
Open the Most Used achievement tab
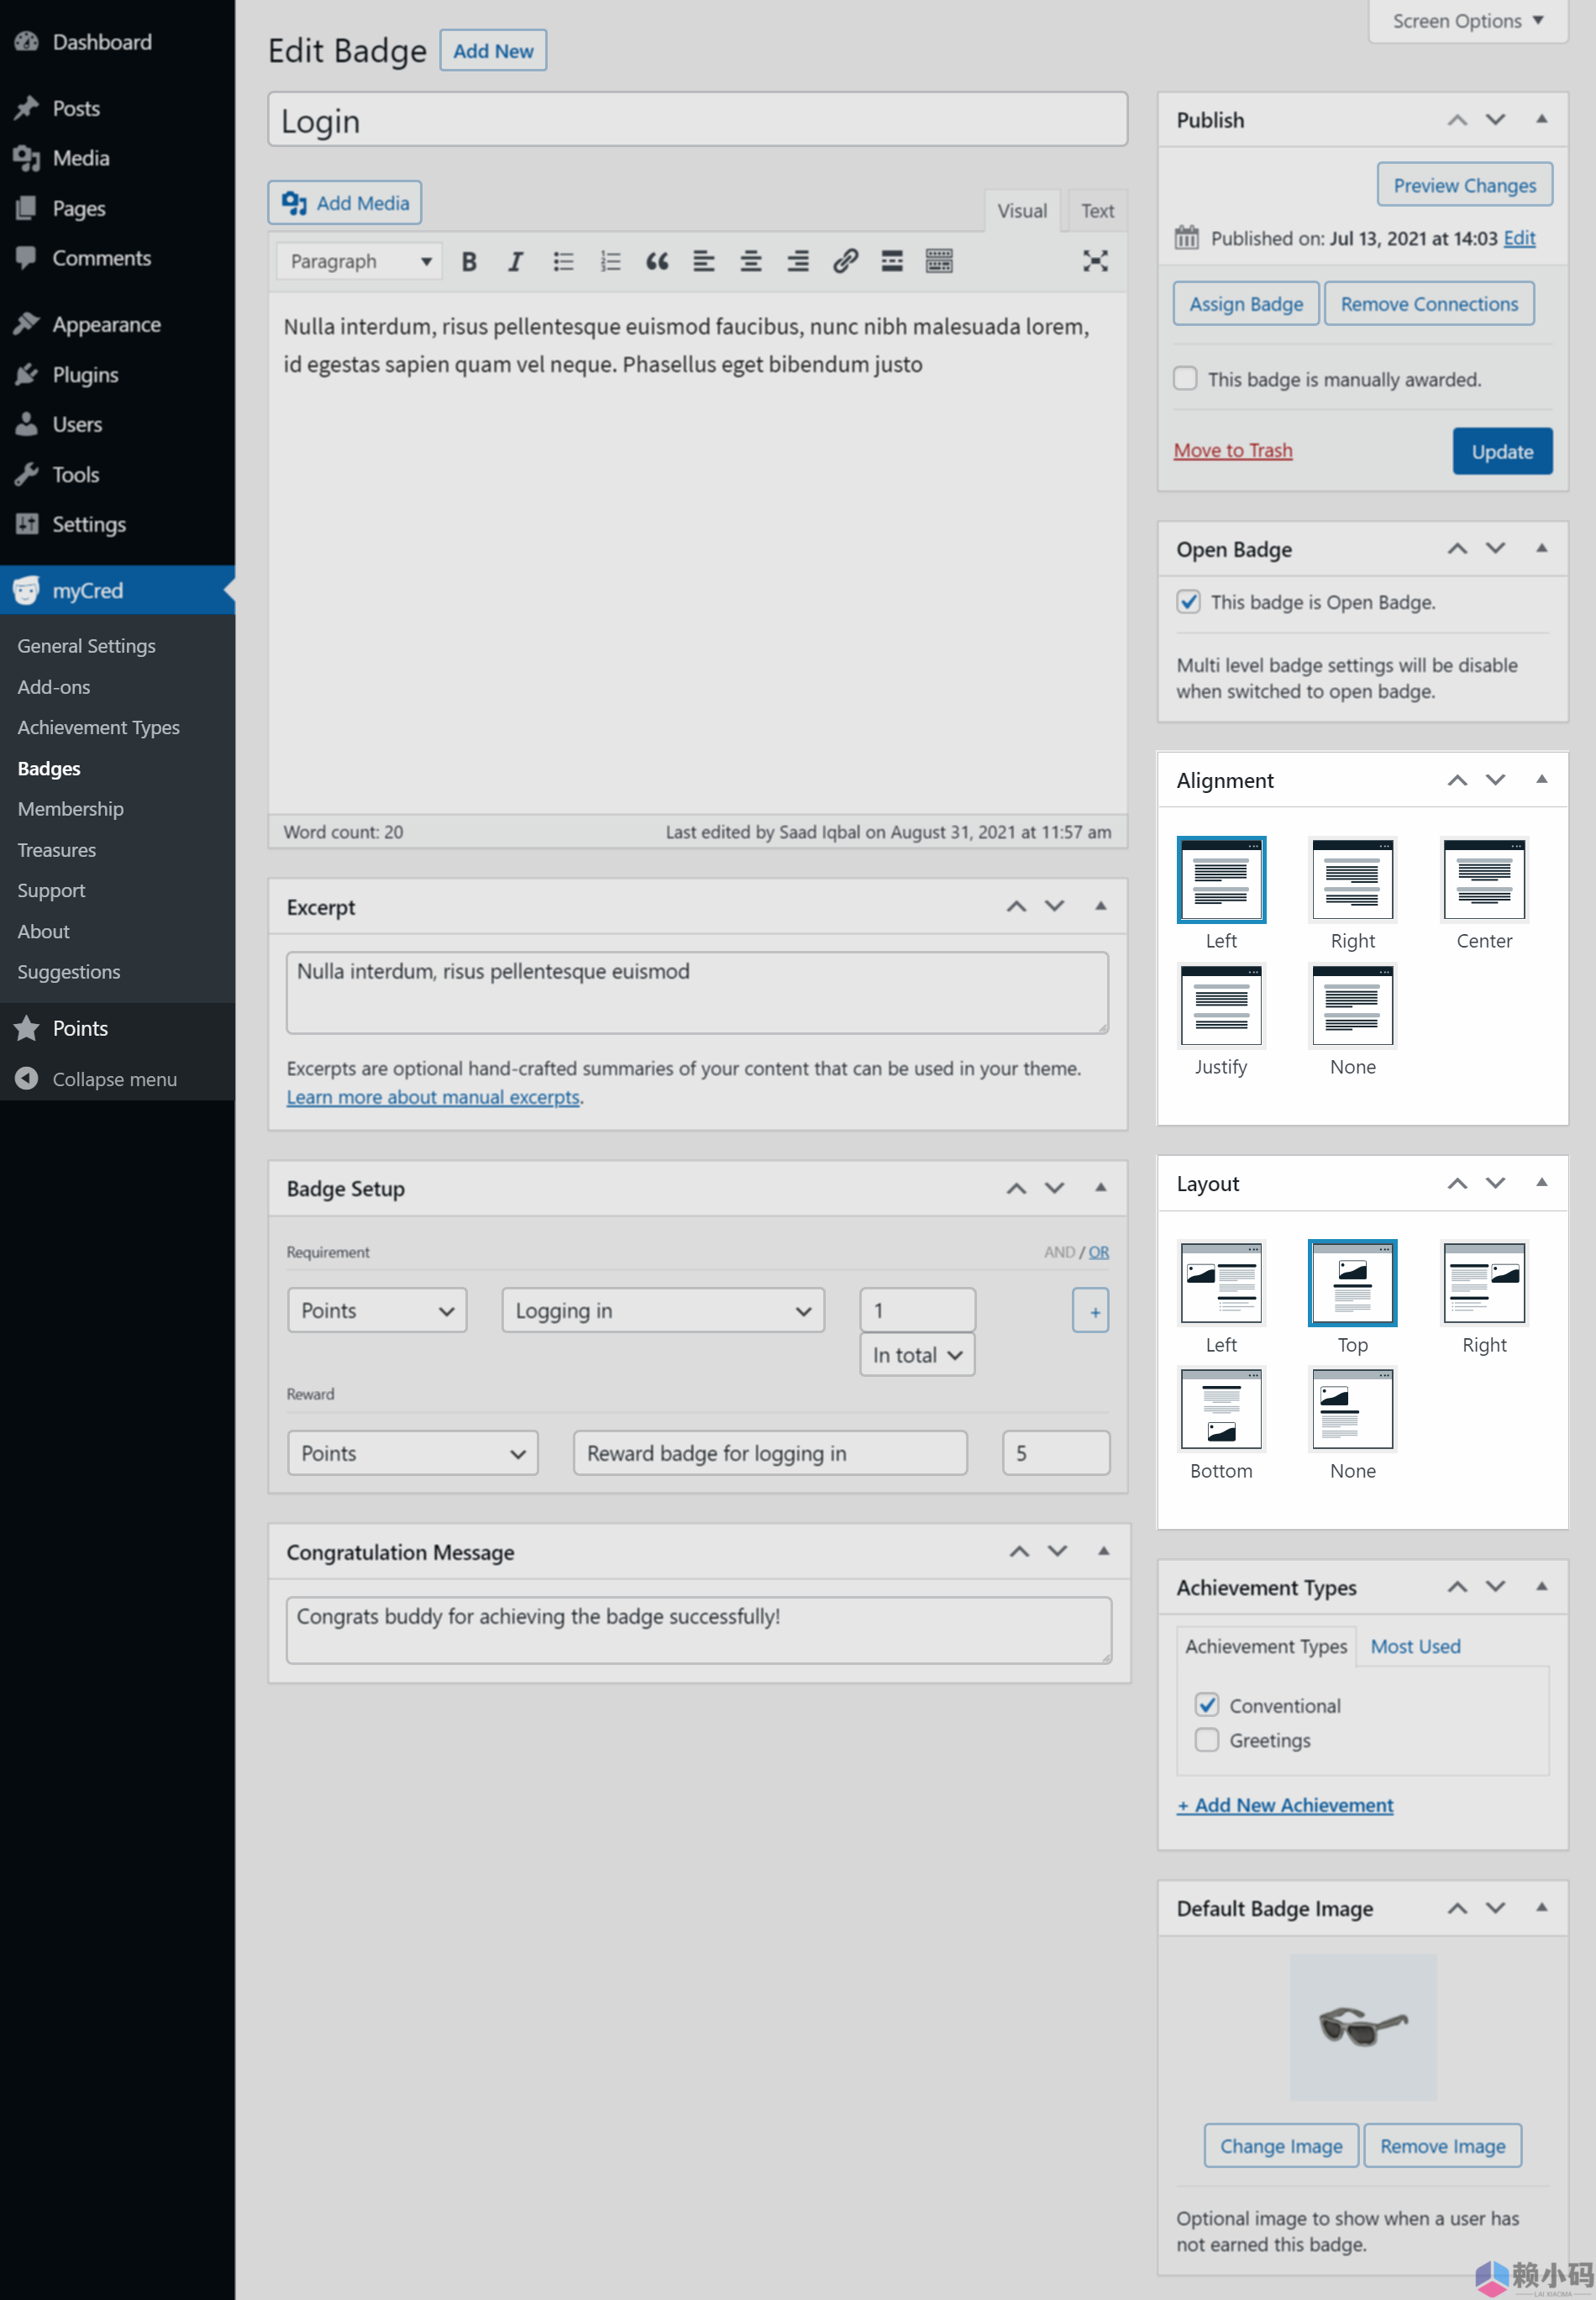click(x=1415, y=1646)
